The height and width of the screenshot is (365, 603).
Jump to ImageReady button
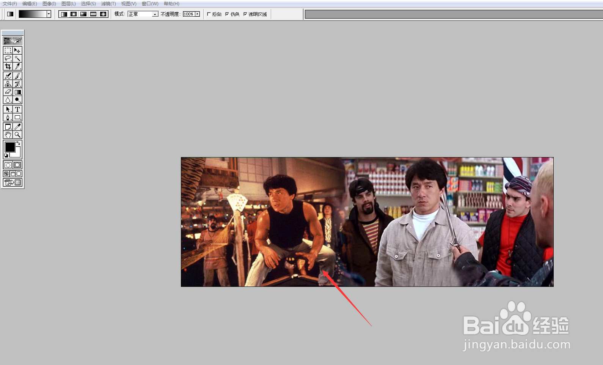click(x=13, y=182)
